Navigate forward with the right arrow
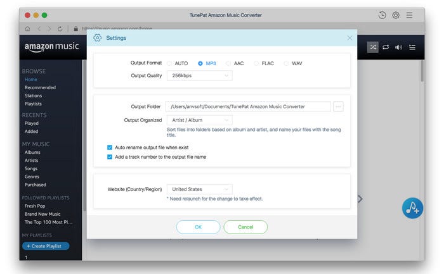The width and height of the screenshot is (444, 274). point(49,29)
